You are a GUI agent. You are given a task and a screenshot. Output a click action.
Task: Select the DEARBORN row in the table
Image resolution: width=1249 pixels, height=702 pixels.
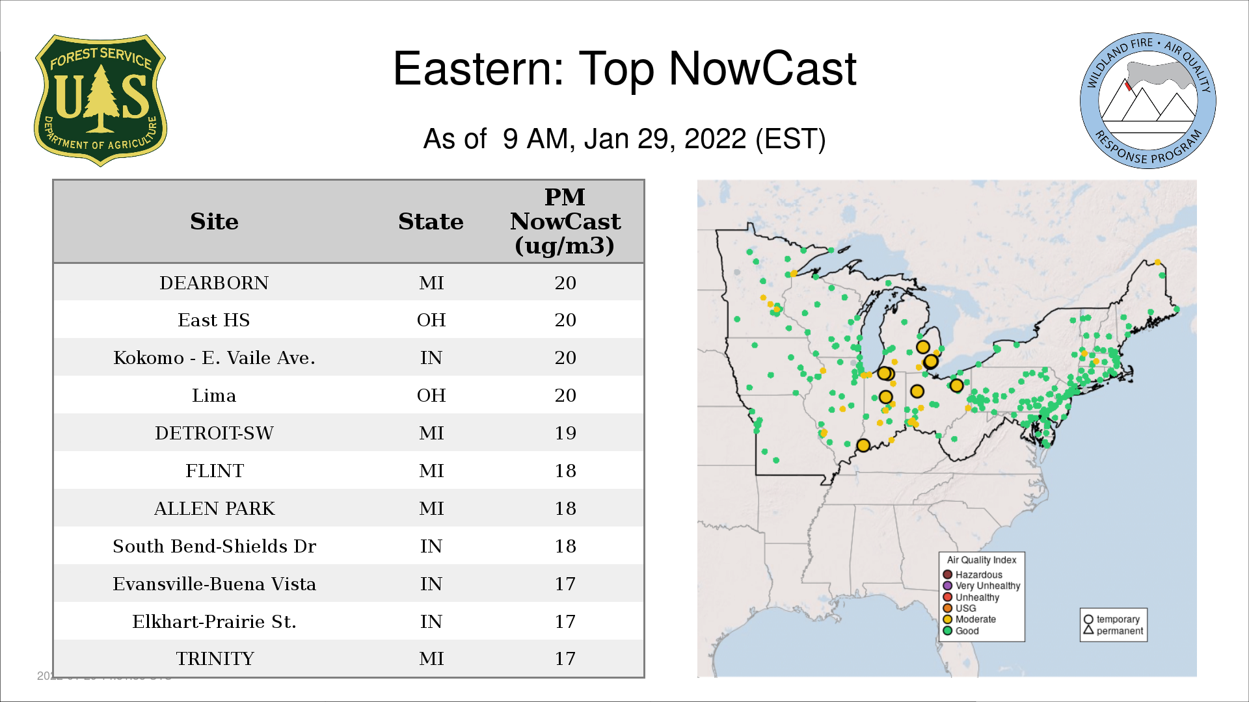pyautogui.click(x=214, y=283)
